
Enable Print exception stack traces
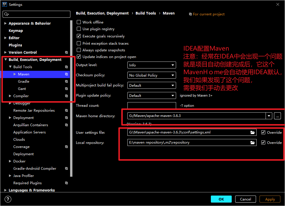point(79,43)
